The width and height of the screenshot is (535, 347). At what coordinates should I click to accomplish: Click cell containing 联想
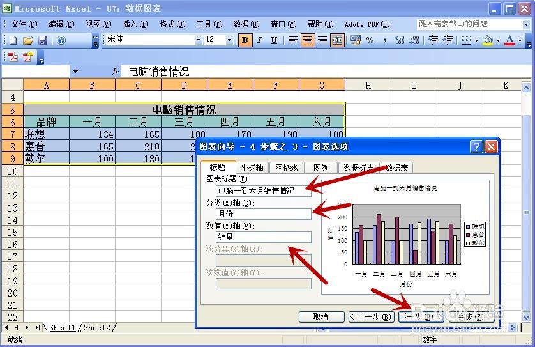tap(47, 134)
